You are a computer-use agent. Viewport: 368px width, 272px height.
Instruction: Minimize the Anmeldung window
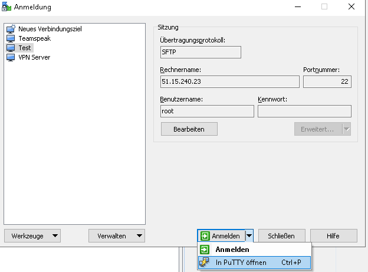[x=298, y=7]
